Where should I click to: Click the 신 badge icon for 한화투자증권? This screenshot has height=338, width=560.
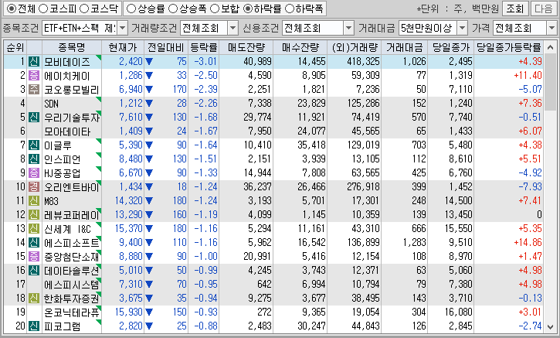pos(34,299)
